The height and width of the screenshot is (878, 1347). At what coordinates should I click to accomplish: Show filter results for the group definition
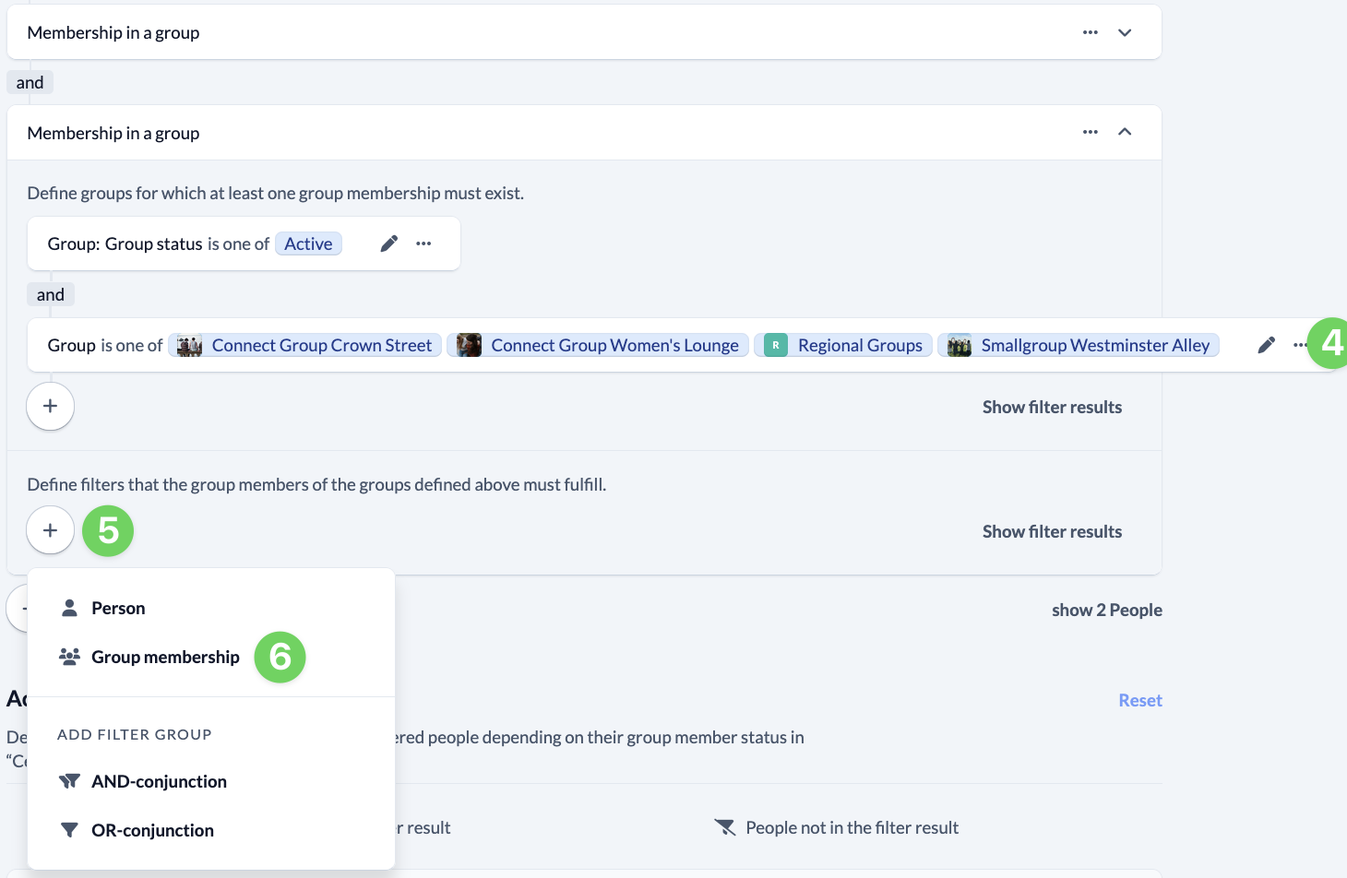pyautogui.click(x=1052, y=407)
